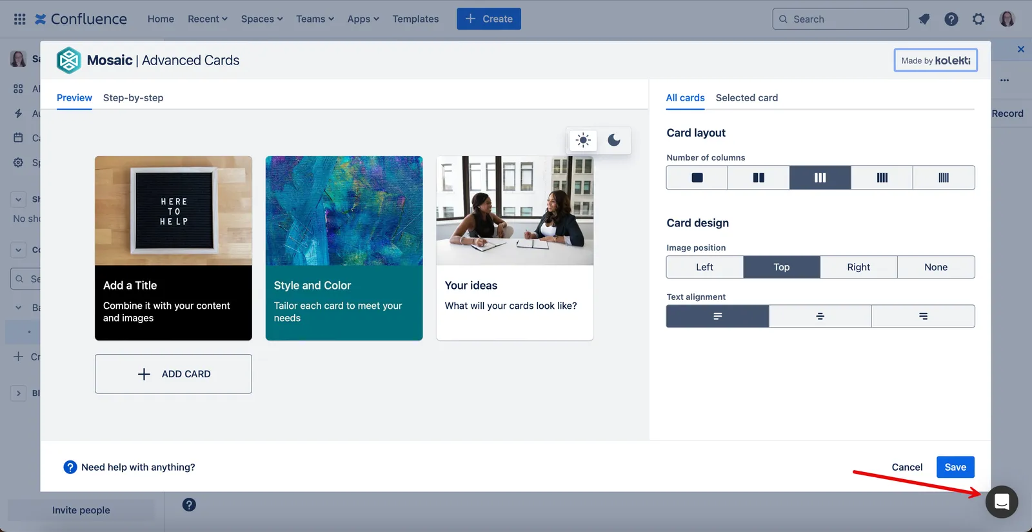Switch preview to dark mode moon icon
The height and width of the screenshot is (532, 1032).
[x=614, y=140]
